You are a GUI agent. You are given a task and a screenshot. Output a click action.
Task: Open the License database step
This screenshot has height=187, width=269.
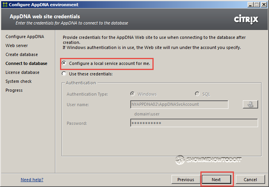tap(22, 72)
